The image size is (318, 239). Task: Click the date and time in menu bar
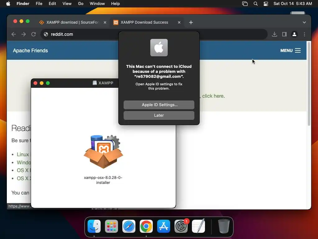click(293, 4)
